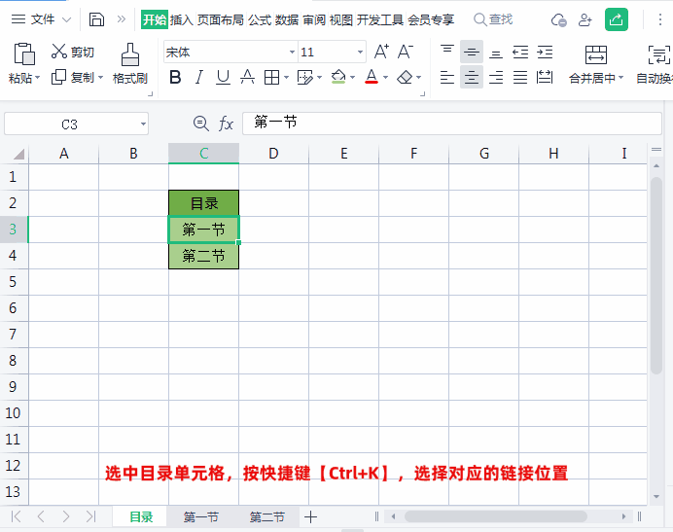Image resolution: width=673 pixels, height=532 pixels.
Task: Click the clear formatting eraser icon
Action: pos(405,77)
